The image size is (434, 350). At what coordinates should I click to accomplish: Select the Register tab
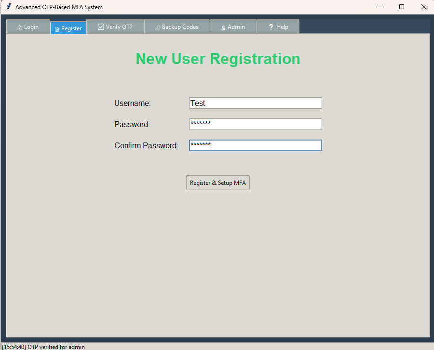(68, 28)
